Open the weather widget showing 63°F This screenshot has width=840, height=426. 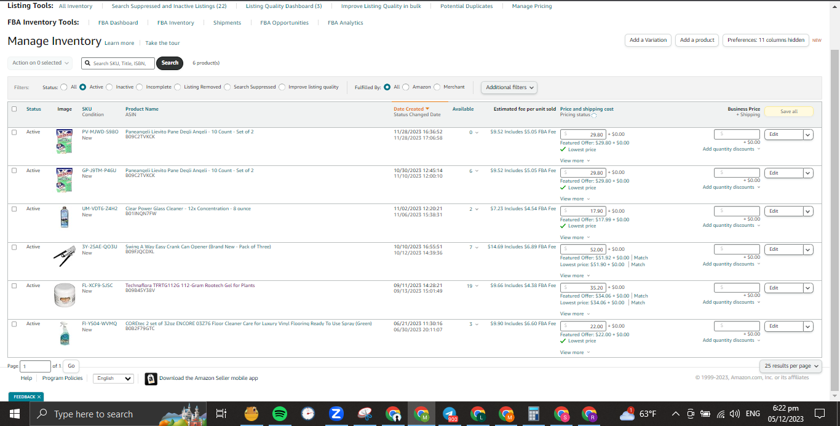pos(638,414)
